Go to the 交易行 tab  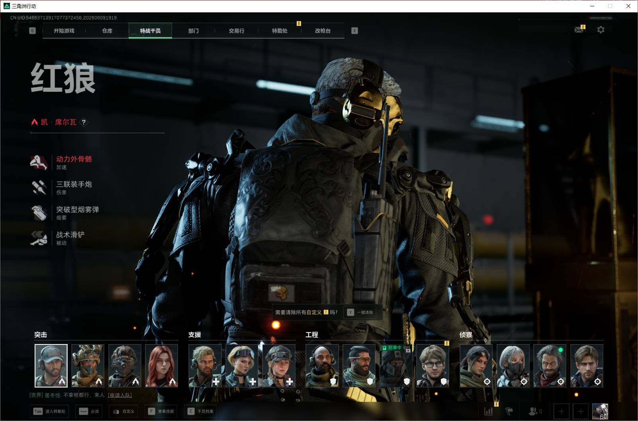point(237,31)
